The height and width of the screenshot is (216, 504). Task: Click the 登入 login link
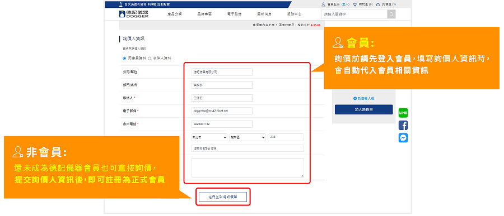346,4
